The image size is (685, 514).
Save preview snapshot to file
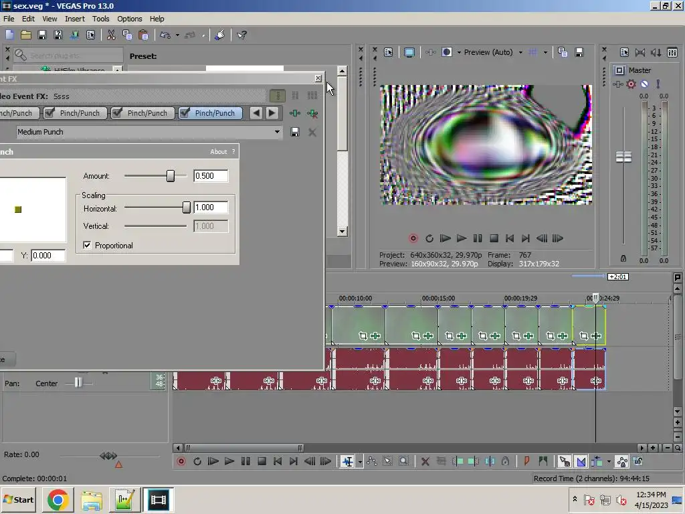[579, 52]
